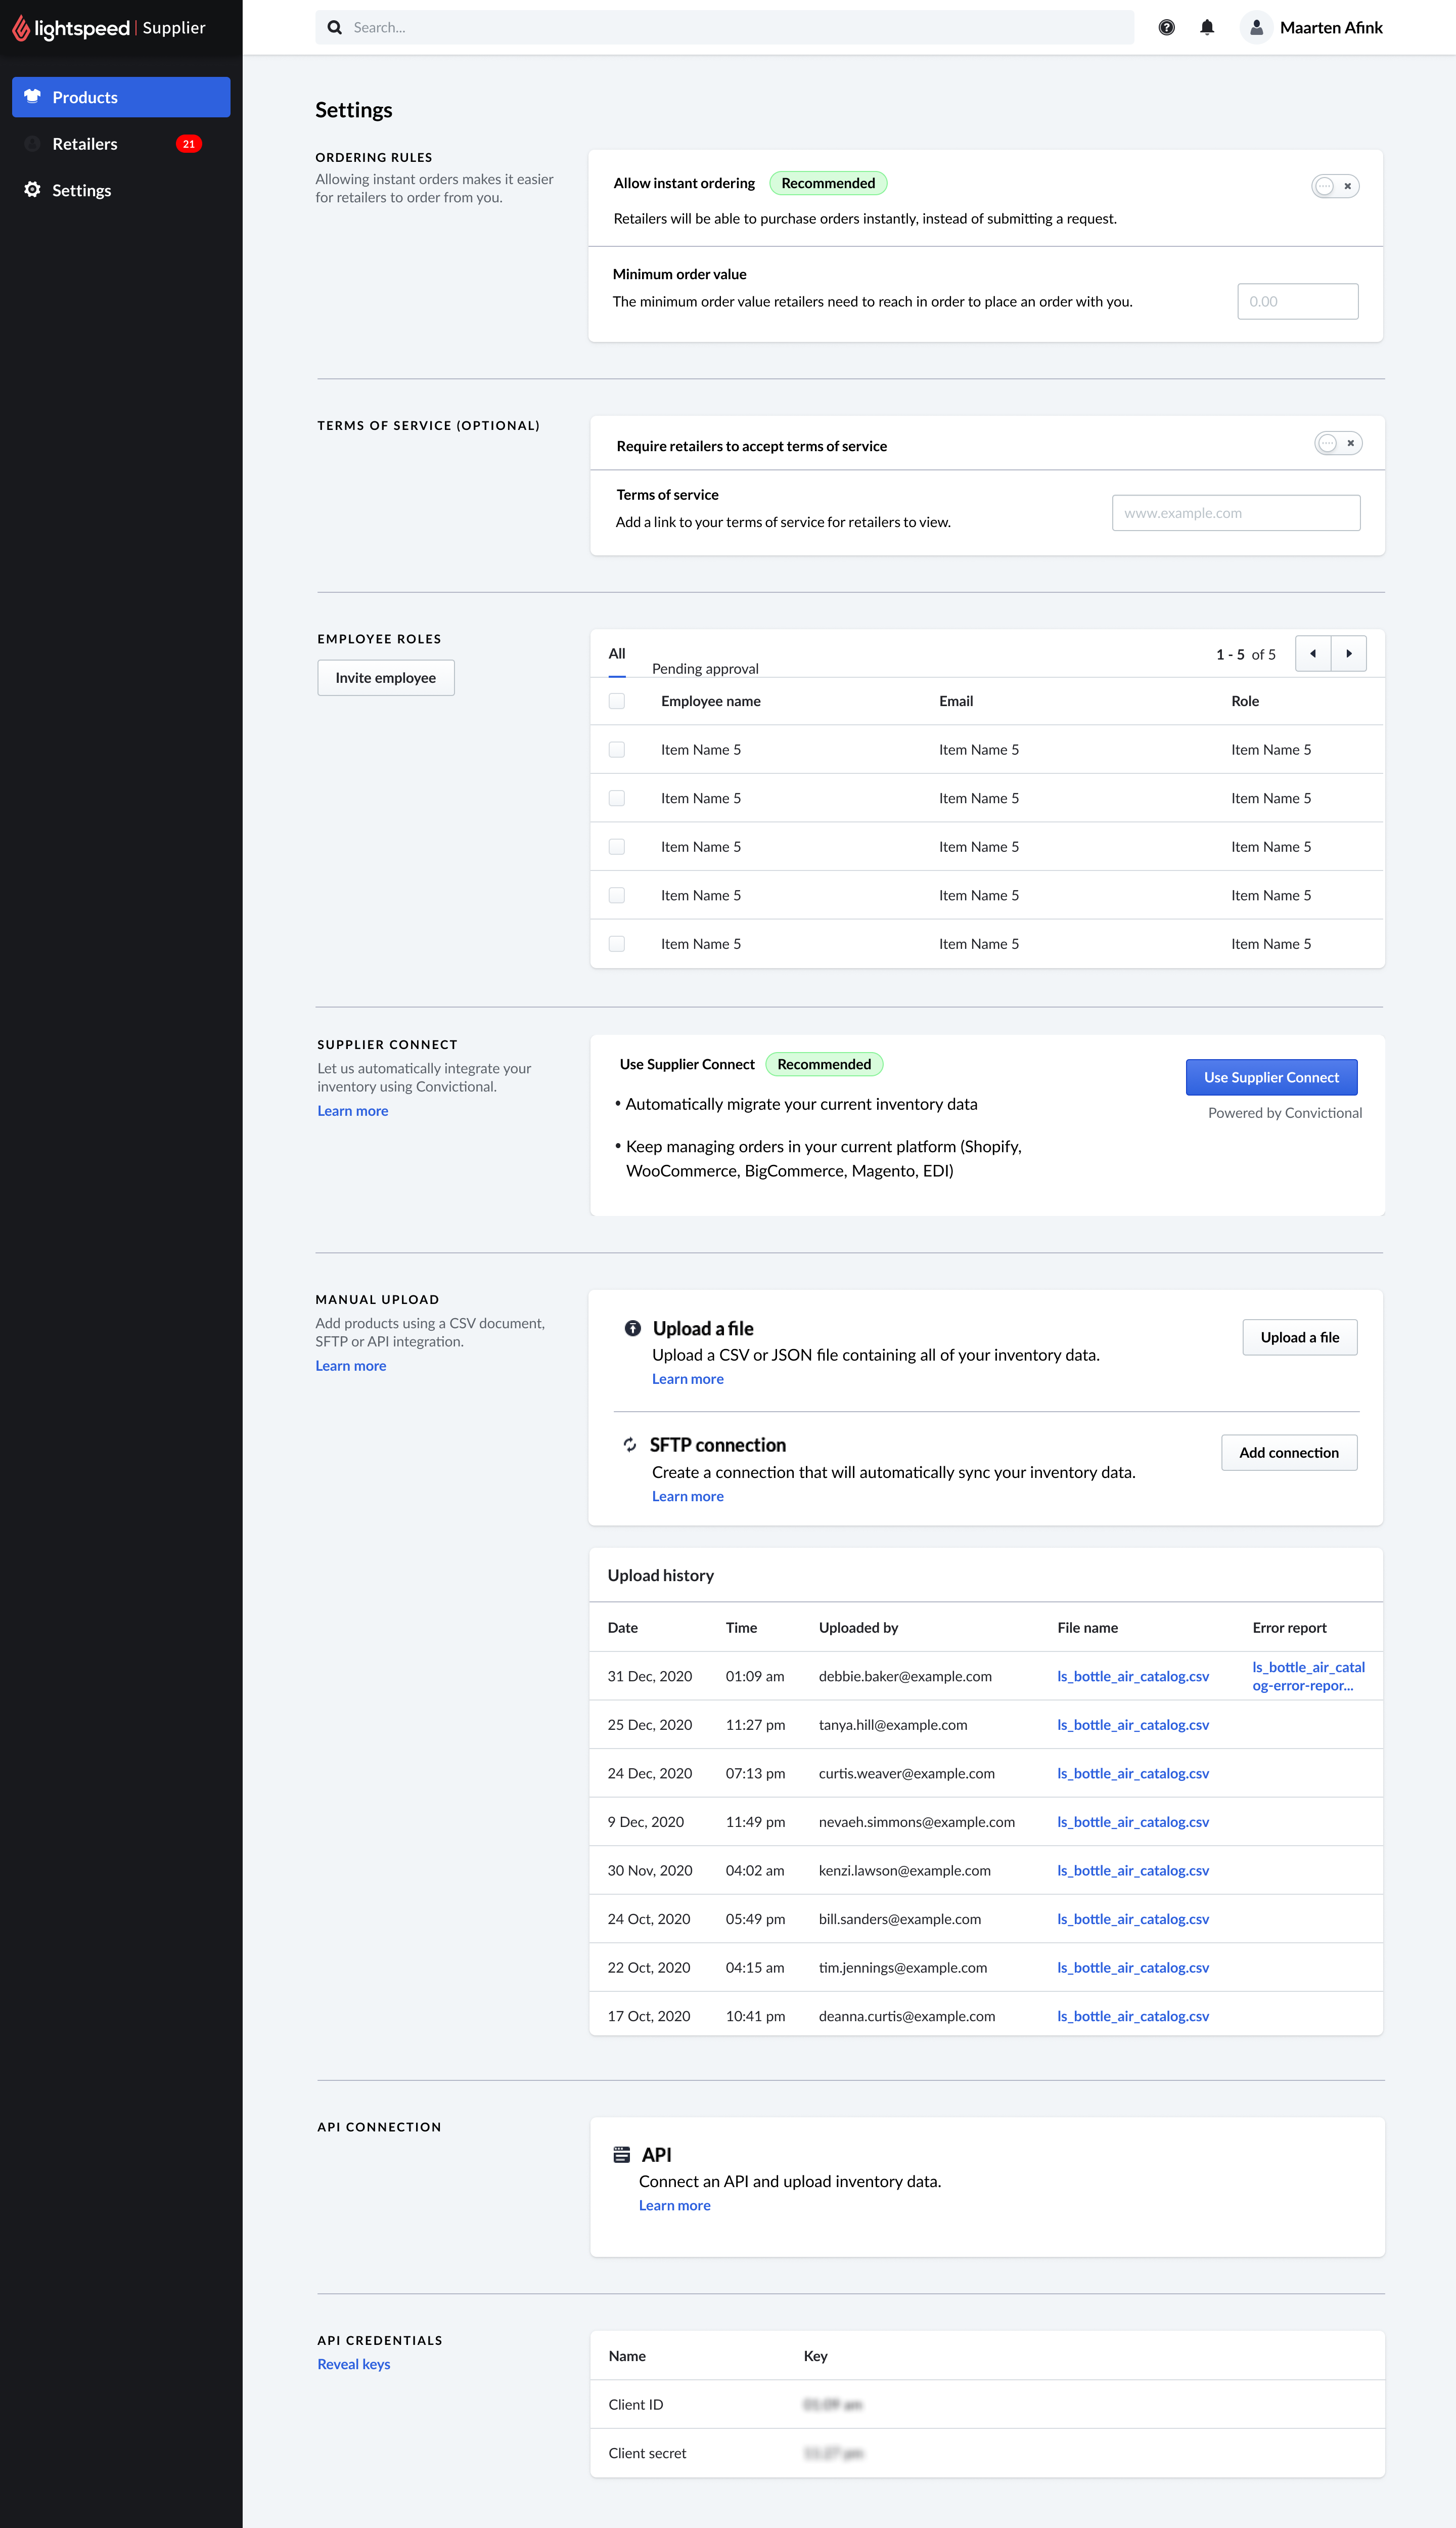Open catalog csv uploaded by tanya.hill
Image resolution: width=1456 pixels, height=2528 pixels.
click(1133, 1725)
